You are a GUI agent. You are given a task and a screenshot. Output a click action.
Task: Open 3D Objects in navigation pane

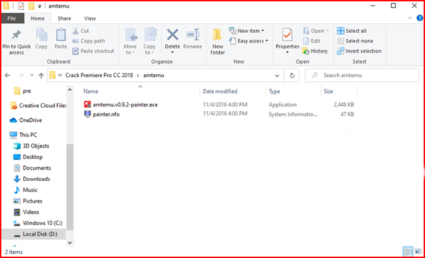(31, 146)
